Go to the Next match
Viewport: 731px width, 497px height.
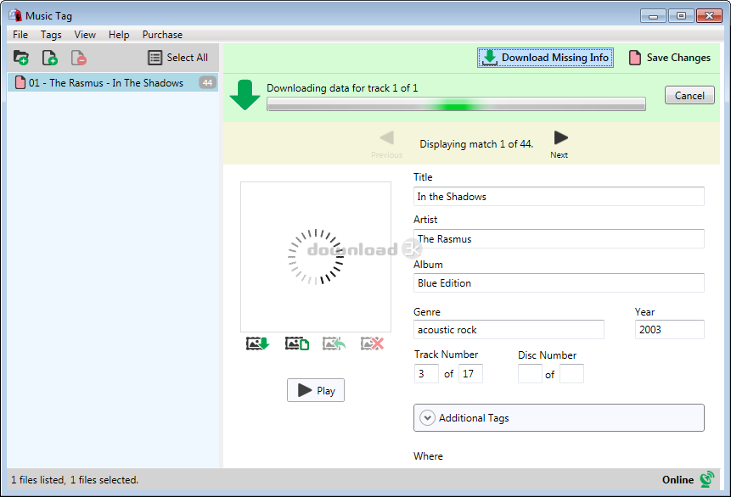tap(559, 142)
